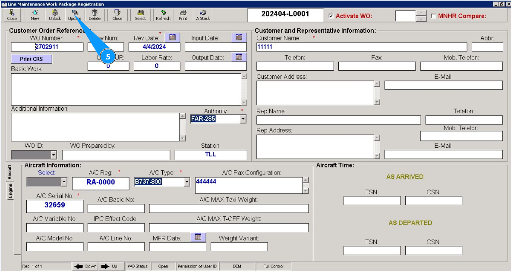The height and width of the screenshot is (271, 511).
Task: Click the stepper up arrow beside Activate WO
Action: point(421,13)
